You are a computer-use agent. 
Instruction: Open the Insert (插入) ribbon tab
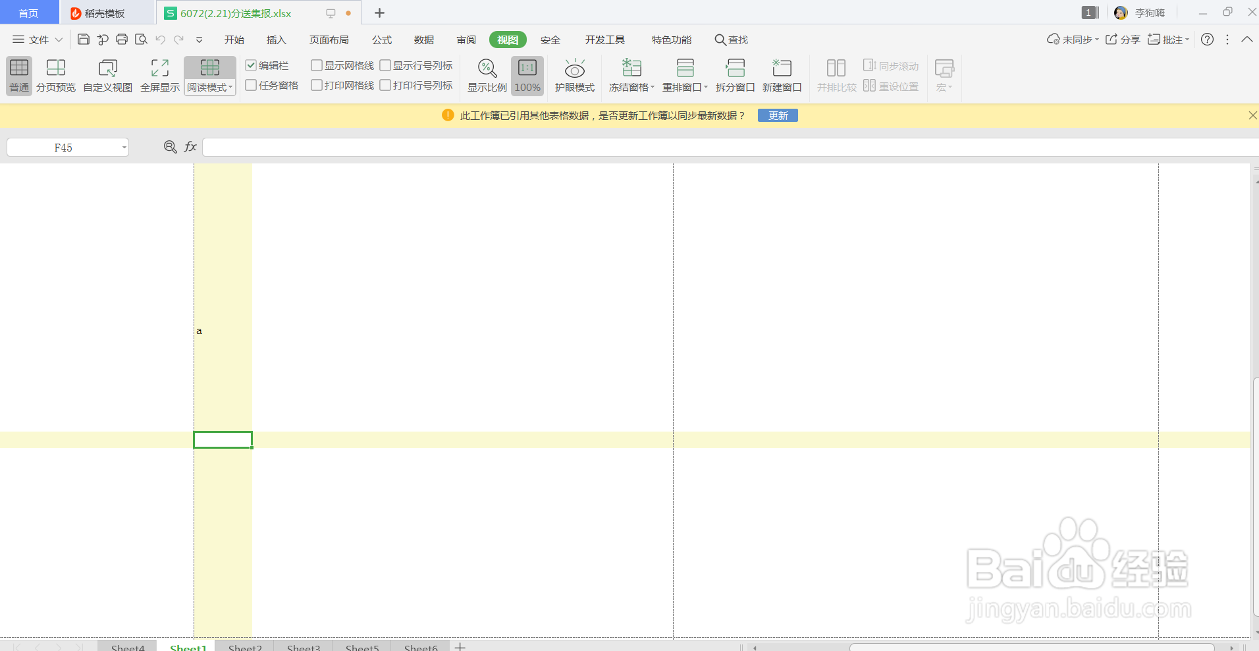277,40
